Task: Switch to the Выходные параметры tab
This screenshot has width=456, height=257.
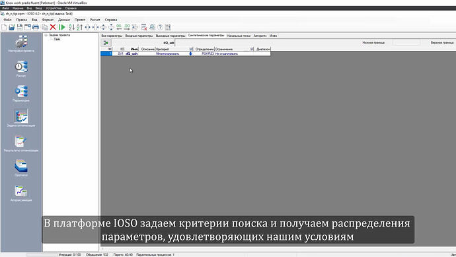Action: click(x=171, y=36)
